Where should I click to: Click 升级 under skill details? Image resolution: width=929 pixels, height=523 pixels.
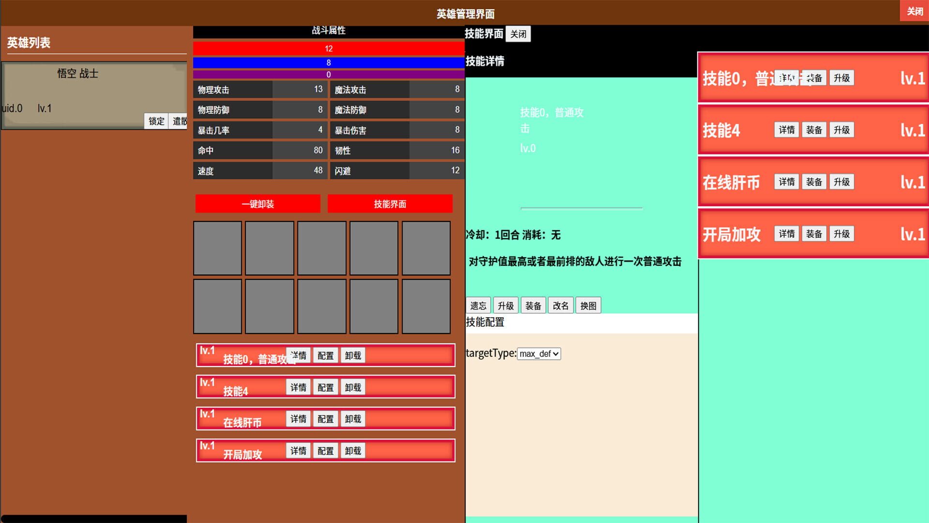point(505,305)
